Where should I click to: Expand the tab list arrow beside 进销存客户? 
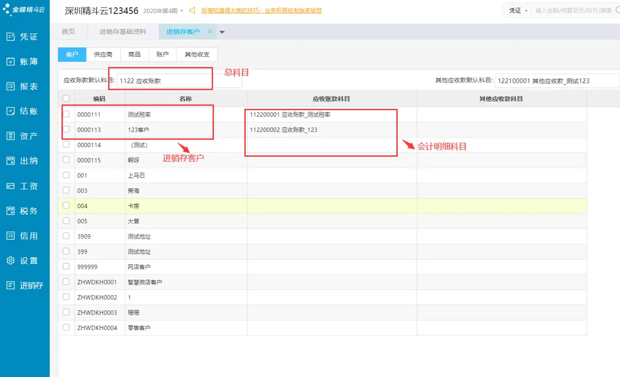tap(222, 32)
